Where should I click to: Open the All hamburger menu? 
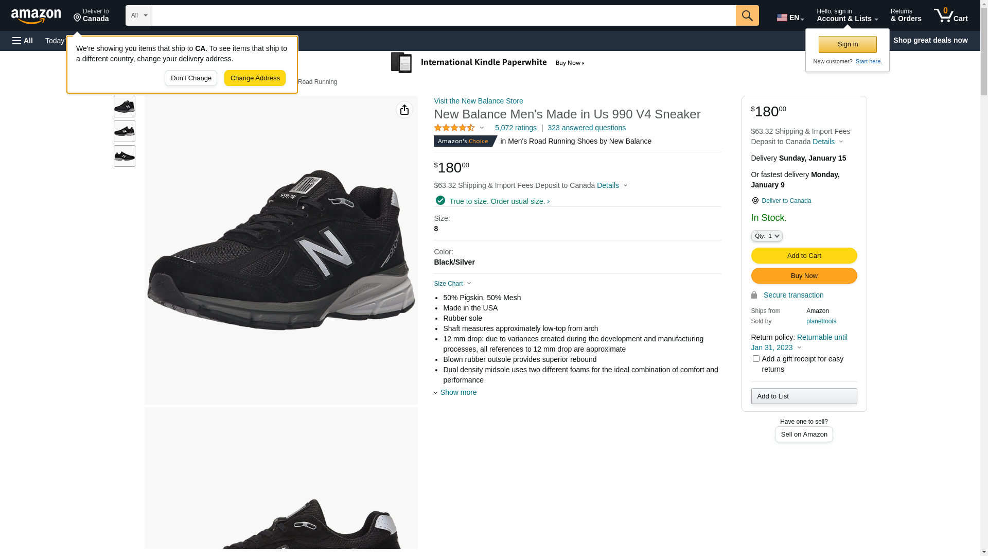point(23,41)
